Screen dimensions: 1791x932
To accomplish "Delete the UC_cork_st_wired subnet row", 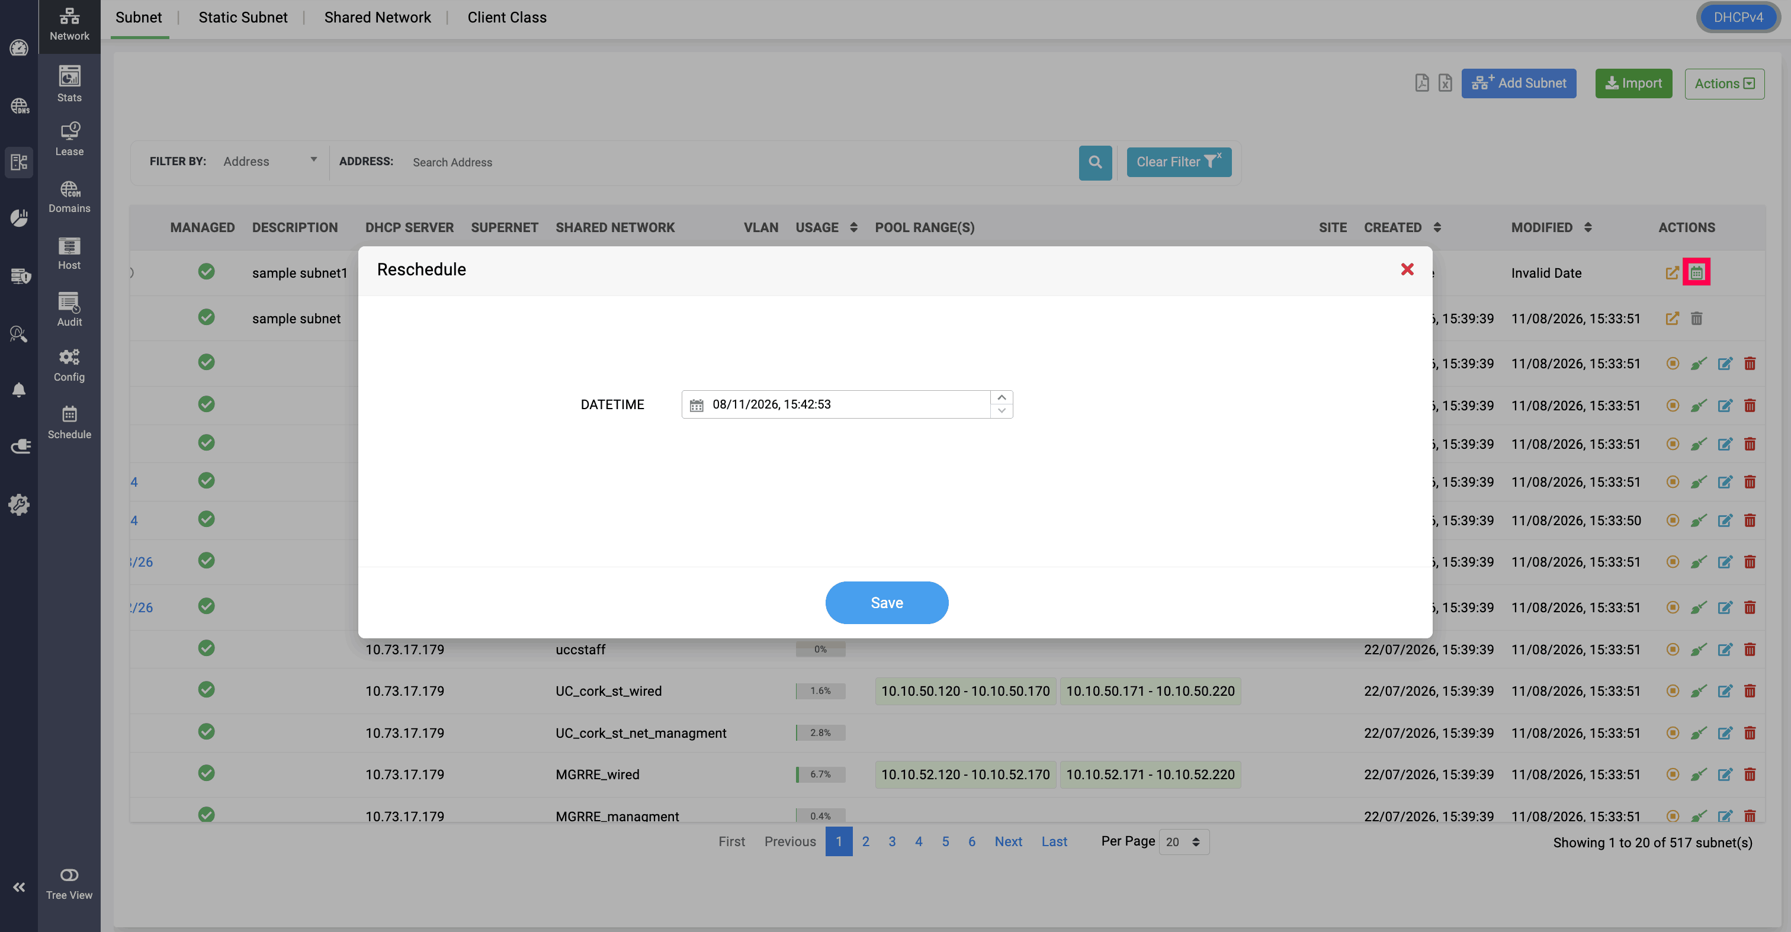I will 1750,691.
